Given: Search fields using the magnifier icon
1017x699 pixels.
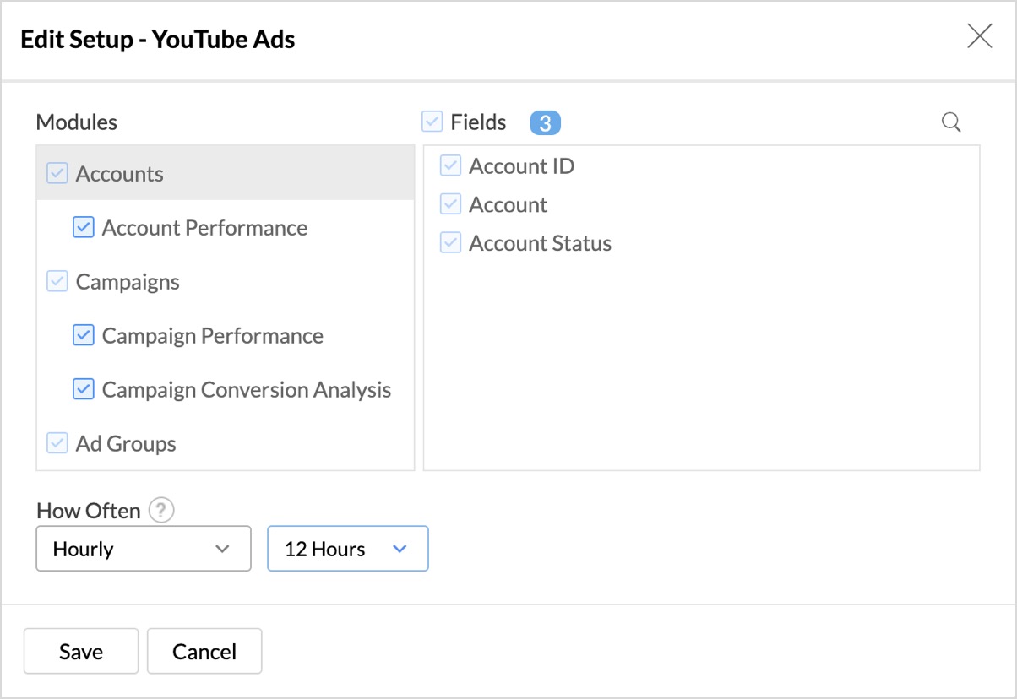Looking at the screenshot, I should coord(951,122).
